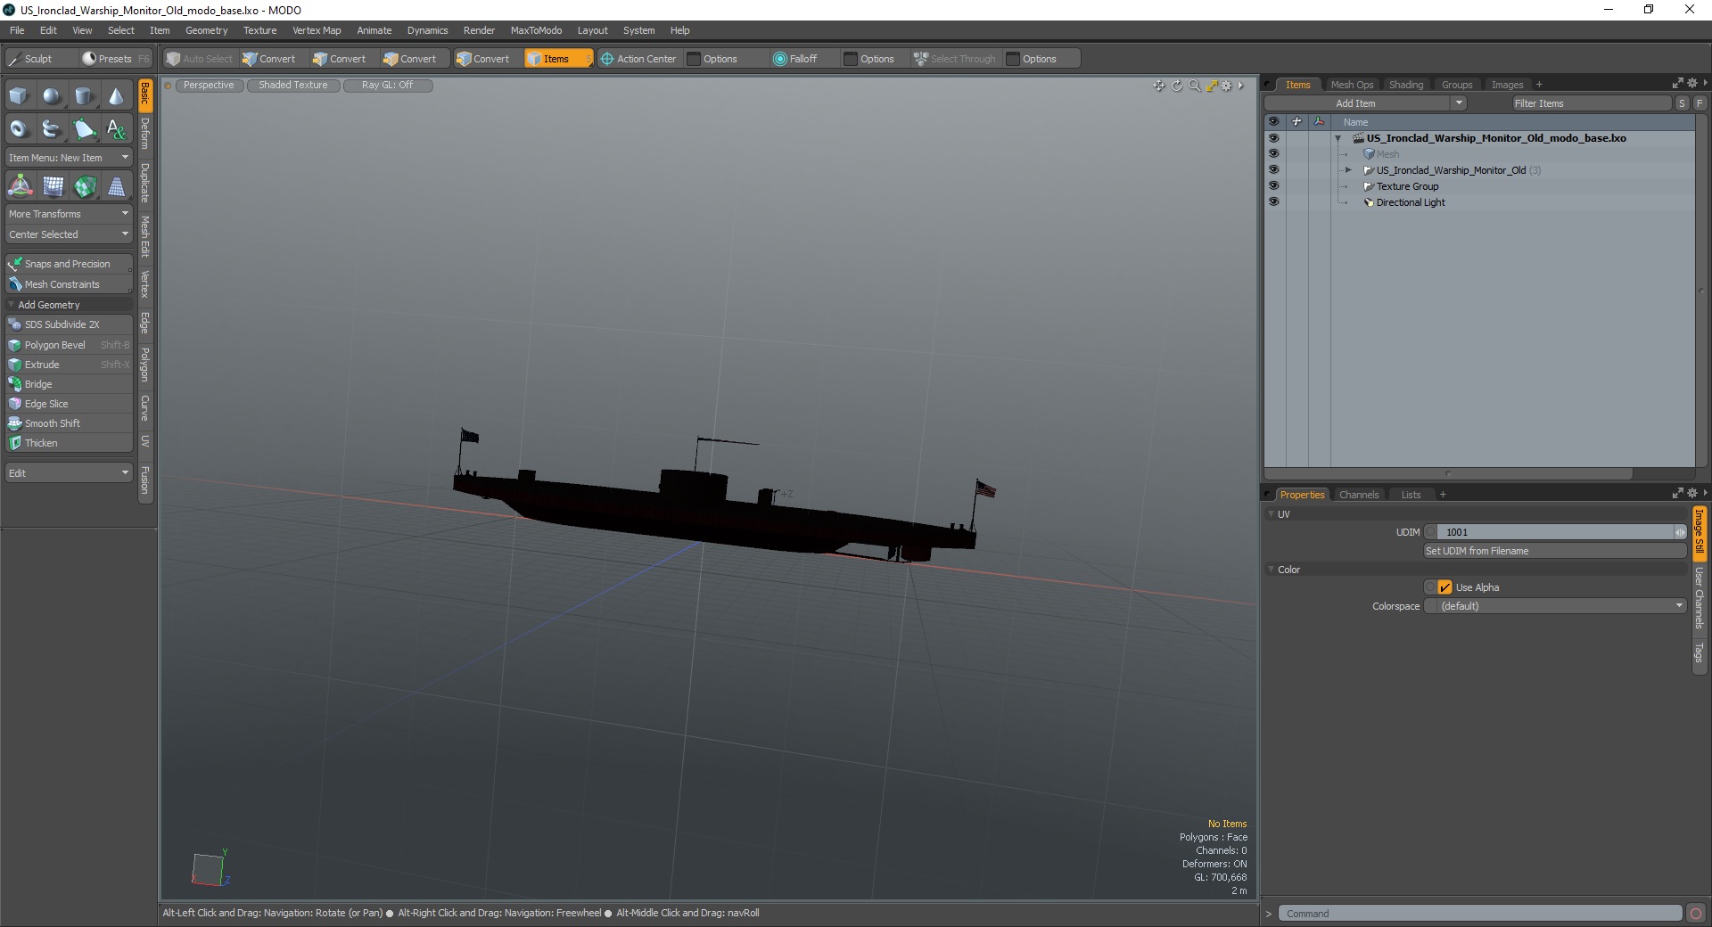This screenshot has width=1712, height=927.
Task: Click the Filter Items field
Action: [x=1592, y=103]
